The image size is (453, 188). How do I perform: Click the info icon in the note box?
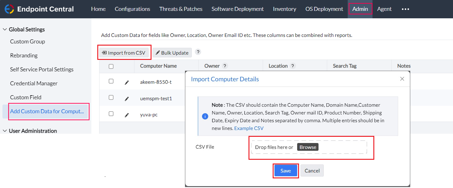(x=205, y=116)
